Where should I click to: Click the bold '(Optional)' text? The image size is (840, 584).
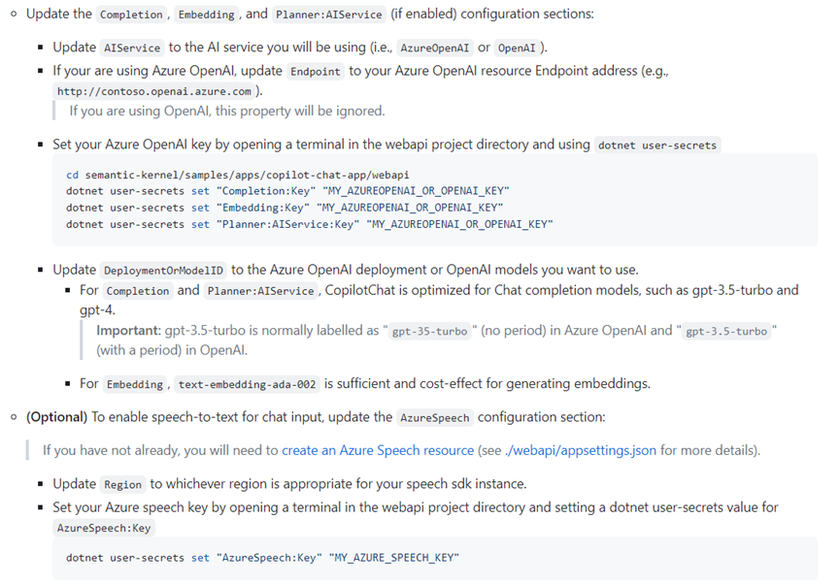point(57,417)
